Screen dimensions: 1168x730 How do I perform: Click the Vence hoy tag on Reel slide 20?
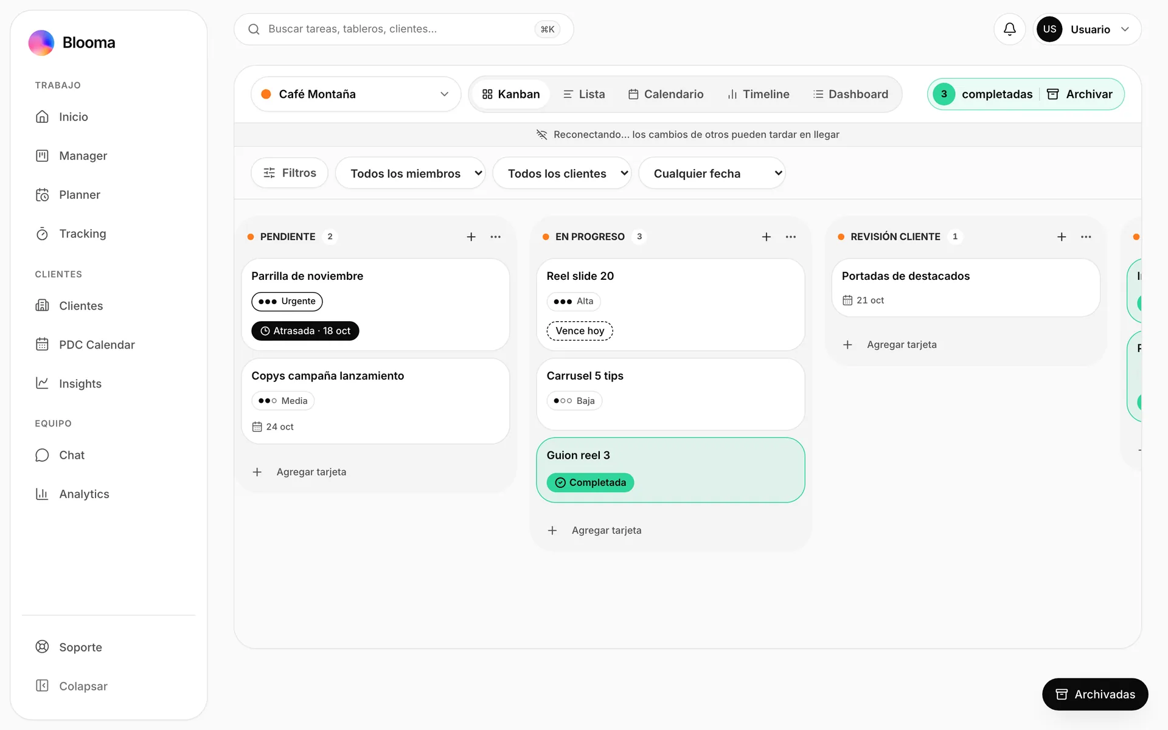click(x=580, y=331)
